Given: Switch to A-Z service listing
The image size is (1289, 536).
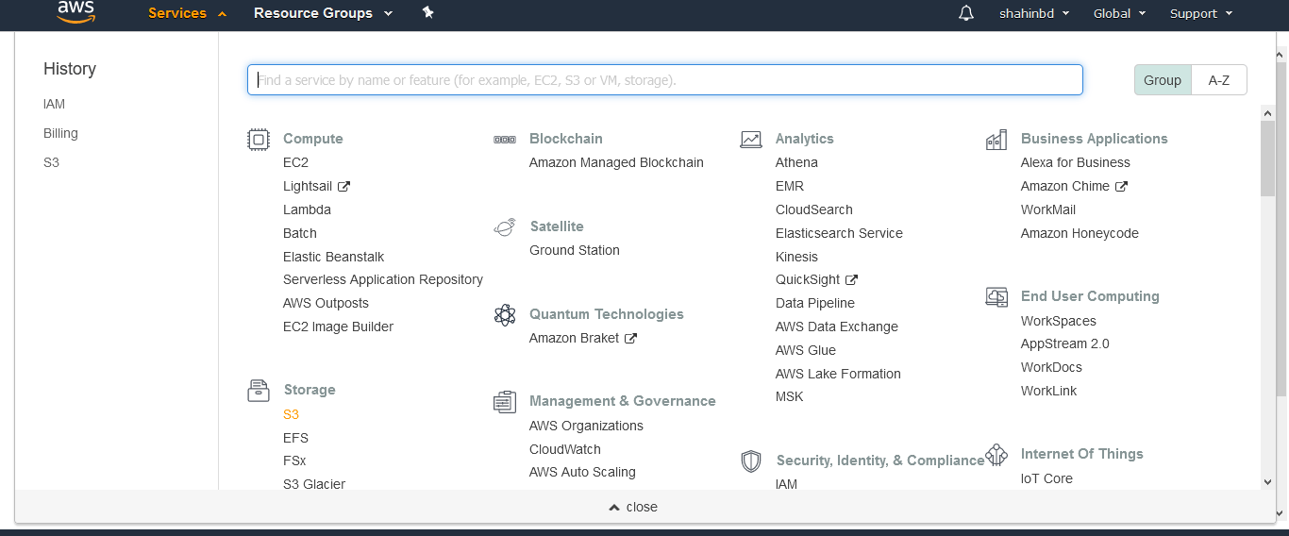Looking at the screenshot, I should click(x=1218, y=80).
